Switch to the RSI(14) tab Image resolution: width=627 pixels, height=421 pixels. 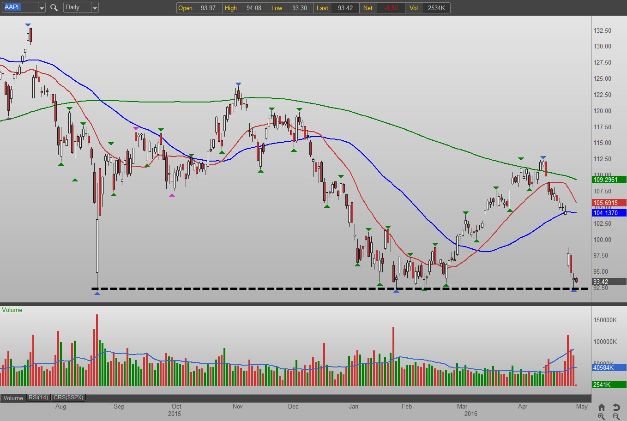(x=38, y=397)
